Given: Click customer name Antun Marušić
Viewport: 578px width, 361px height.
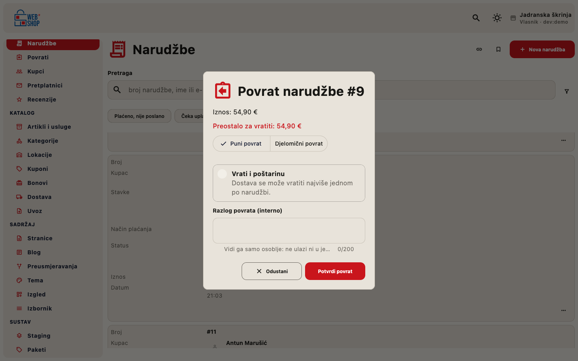Looking at the screenshot, I should [246, 343].
